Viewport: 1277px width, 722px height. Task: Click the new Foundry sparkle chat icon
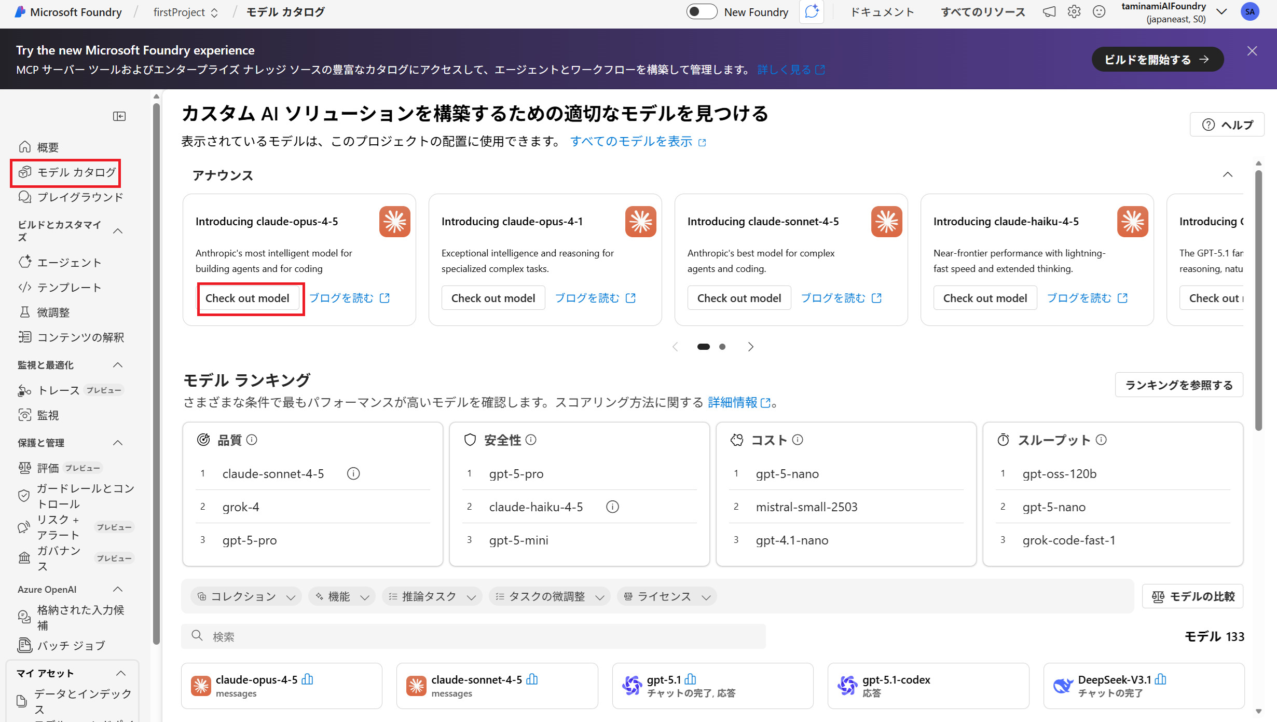tap(812, 11)
